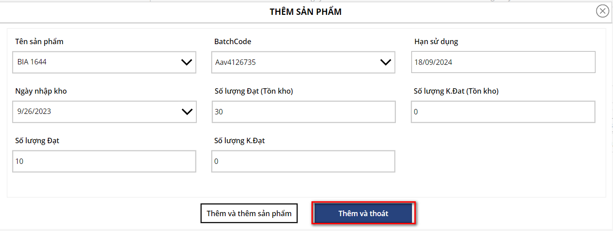The width and height of the screenshot is (613, 231).
Task: Select the Số lượng K.Đạt (Tồn kho) input
Action: (503, 112)
